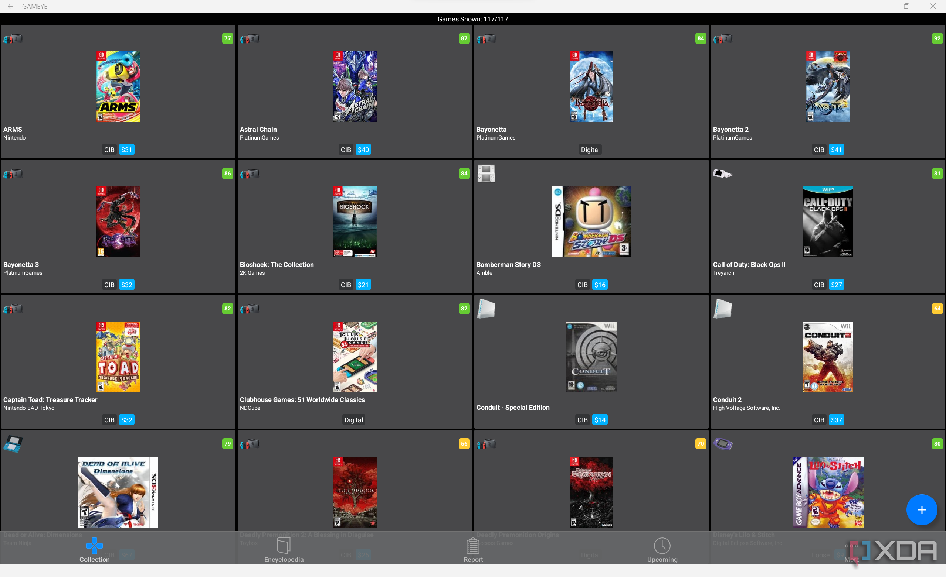This screenshot has width=946, height=577.
Task: Click the $40 price tag on Astral Chain
Action: [x=363, y=150]
